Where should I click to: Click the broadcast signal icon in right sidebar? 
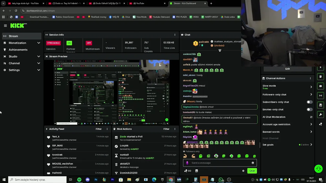[320, 96]
